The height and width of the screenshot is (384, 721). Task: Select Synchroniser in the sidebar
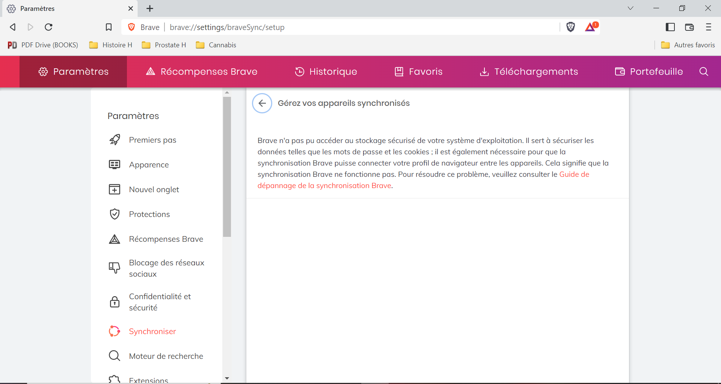tap(152, 331)
